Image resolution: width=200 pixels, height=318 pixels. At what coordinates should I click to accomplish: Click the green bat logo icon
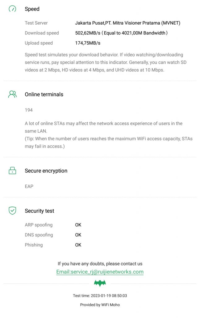(x=100, y=283)
